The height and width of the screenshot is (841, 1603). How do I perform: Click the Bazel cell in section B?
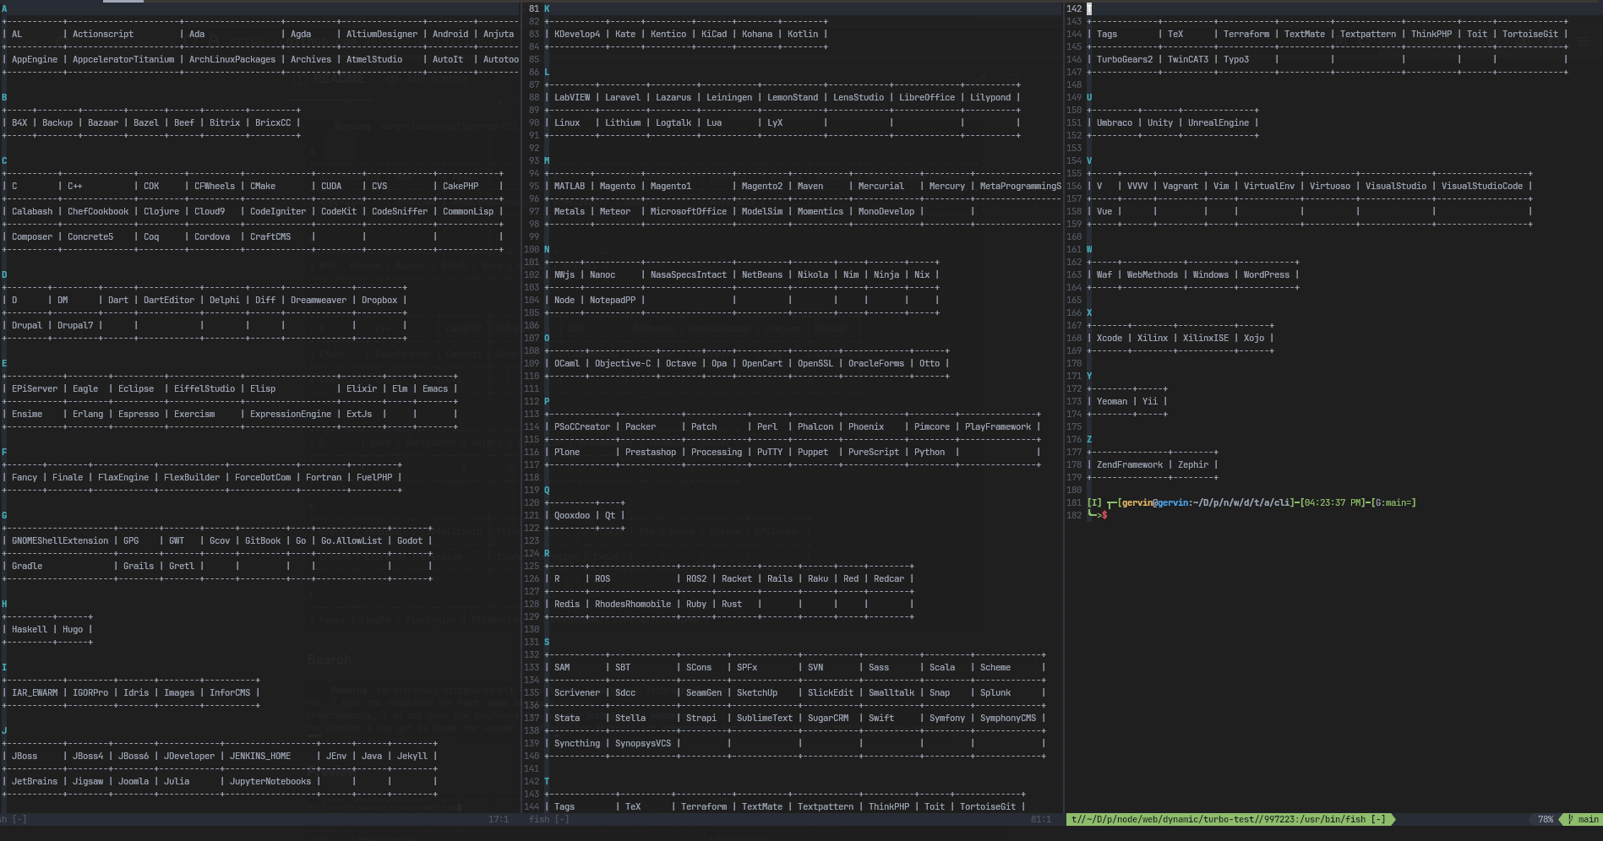pyautogui.click(x=146, y=122)
